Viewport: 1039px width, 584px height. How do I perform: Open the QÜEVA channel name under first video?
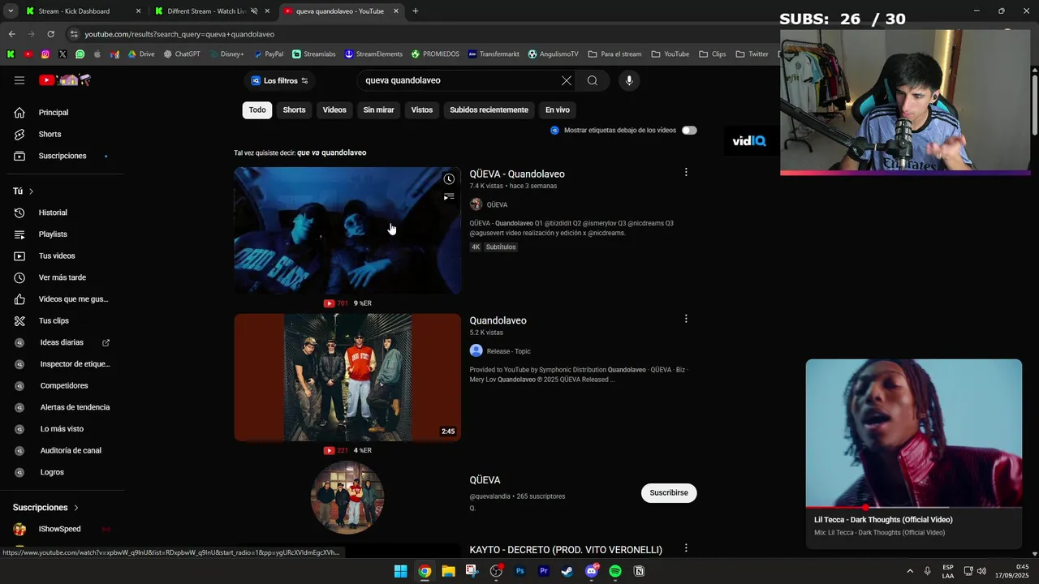(x=497, y=205)
